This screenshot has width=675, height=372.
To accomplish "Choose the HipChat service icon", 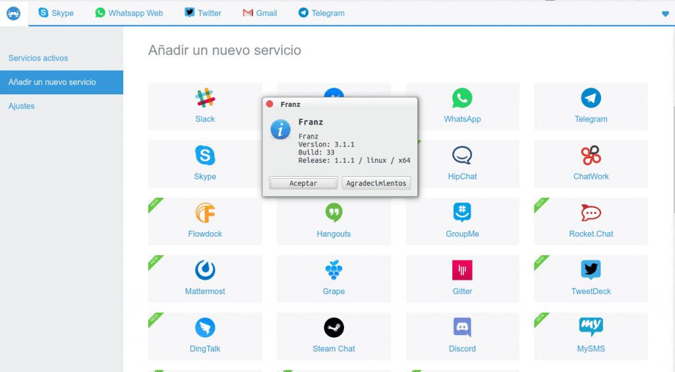I will click(462, 156).
